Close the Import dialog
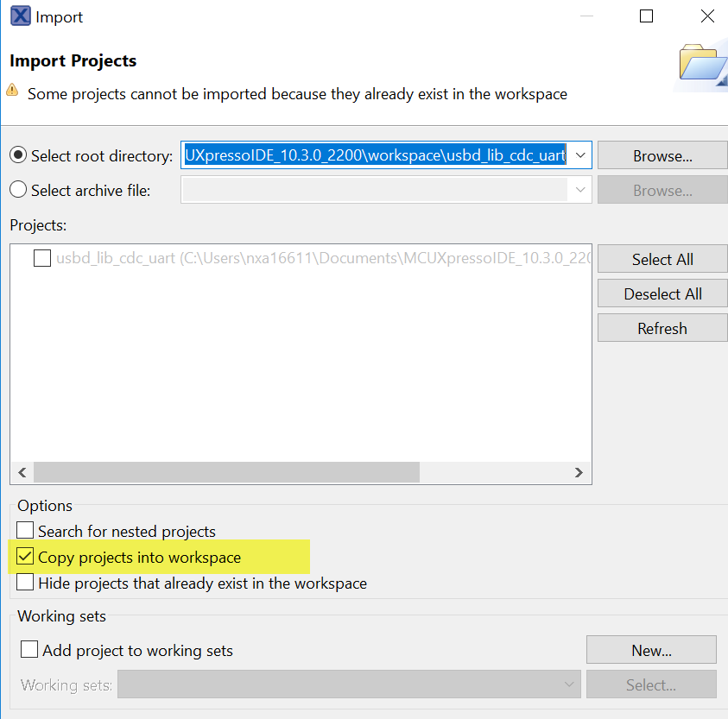The width and height of the screenshot is (728, 719). click(707, 16)
